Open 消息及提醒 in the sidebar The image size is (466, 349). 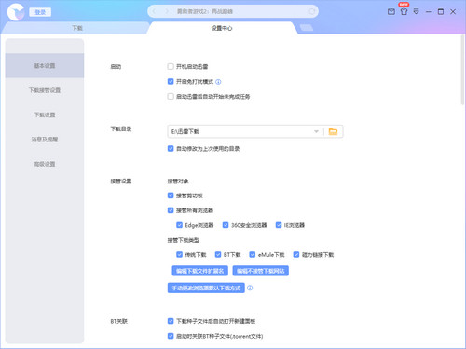[x=45, y=140]
